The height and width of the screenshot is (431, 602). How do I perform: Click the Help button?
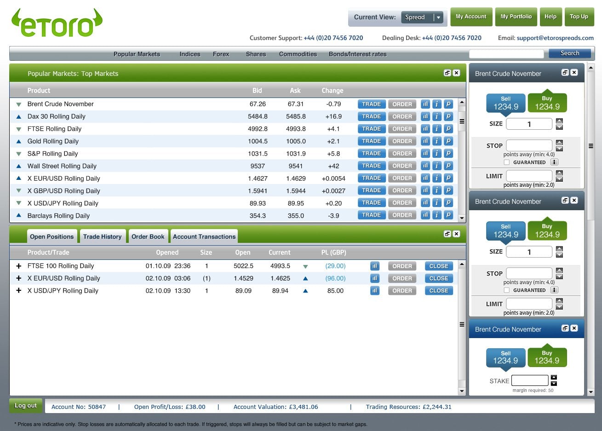(550, 17)
